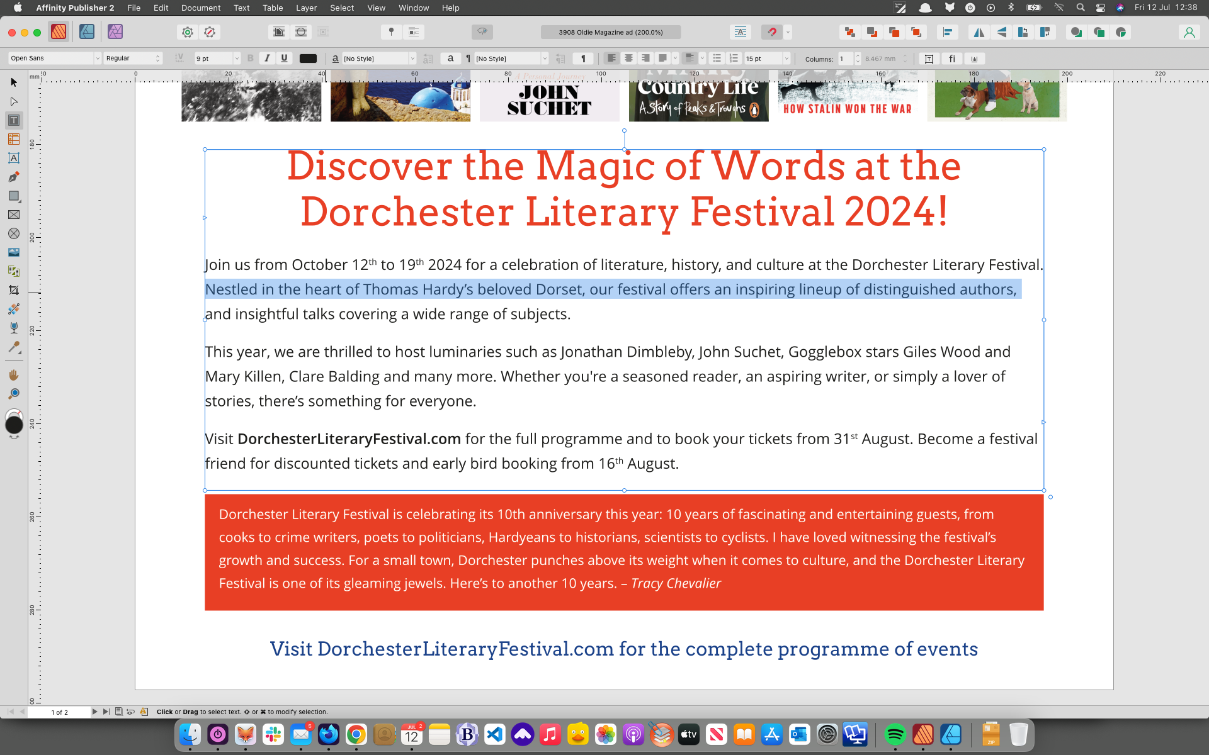Toggle Show Special Characters pilcrow
This screenshot has height=755, width=1209.
point(583,59)
